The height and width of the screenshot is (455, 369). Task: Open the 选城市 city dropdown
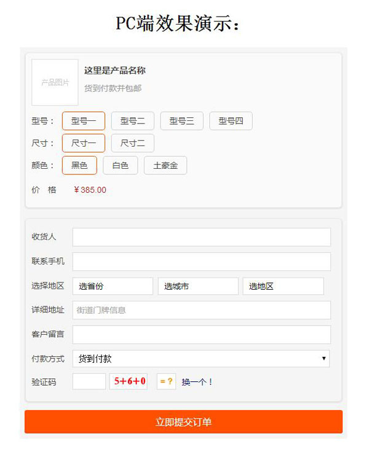pyautogui.click(x=198, y=286)
